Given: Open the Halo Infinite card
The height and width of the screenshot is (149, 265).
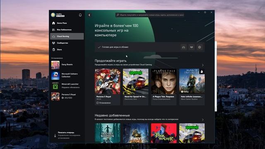Looking at the screenshot, I should coord(192,87).
